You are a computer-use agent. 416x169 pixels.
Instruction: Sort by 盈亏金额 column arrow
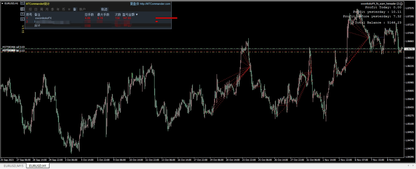tap(137, 15)
